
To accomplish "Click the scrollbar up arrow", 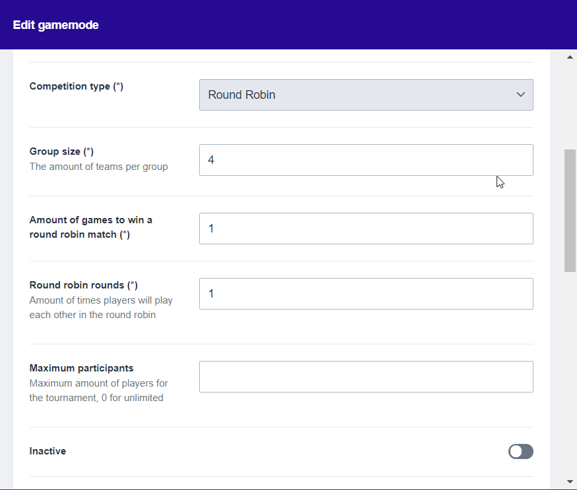I will pos(570,57).
